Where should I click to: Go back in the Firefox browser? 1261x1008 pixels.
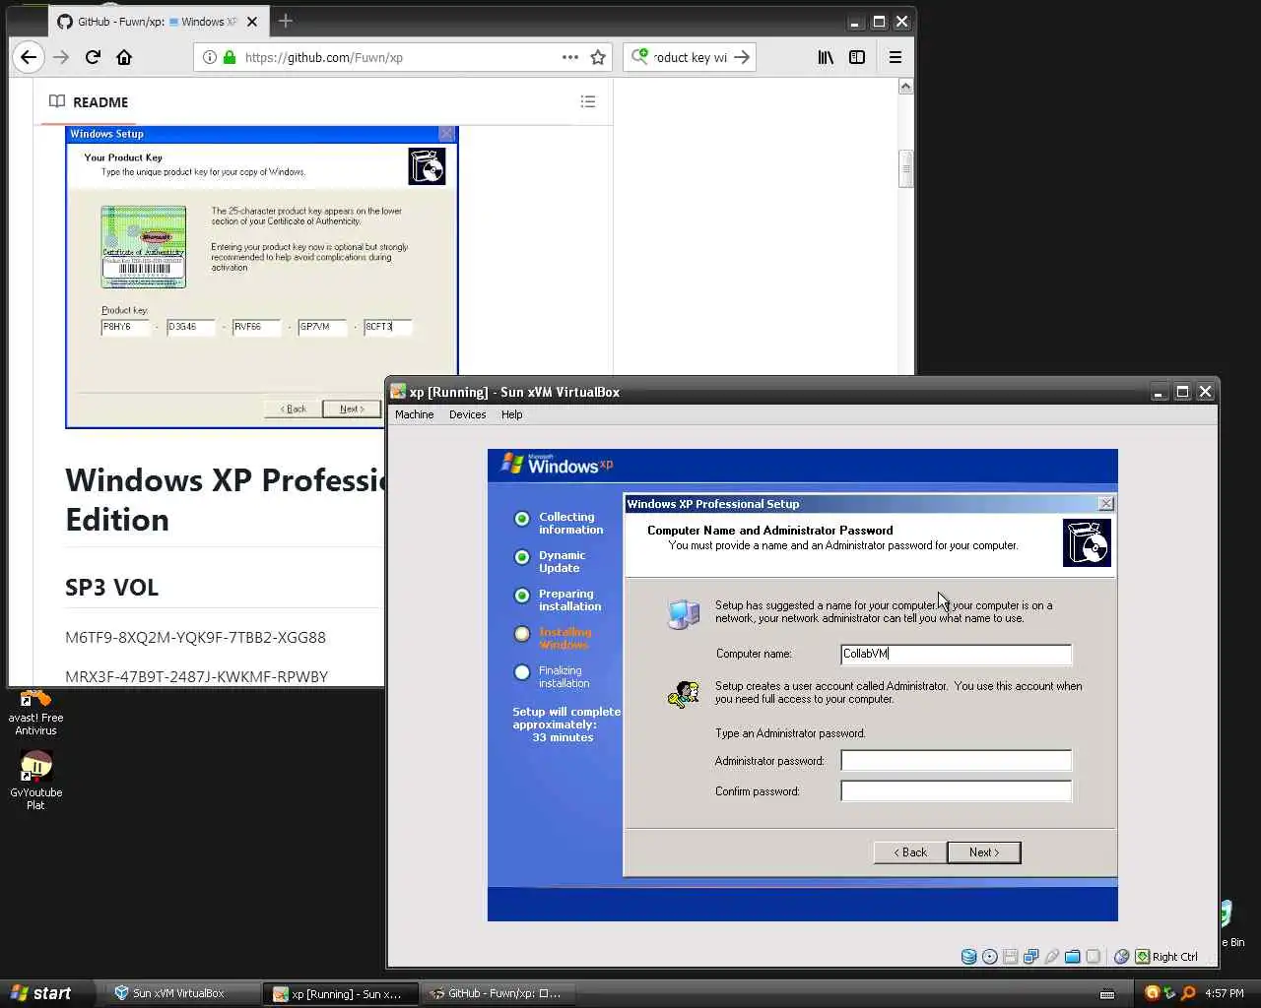click(29, 57)
